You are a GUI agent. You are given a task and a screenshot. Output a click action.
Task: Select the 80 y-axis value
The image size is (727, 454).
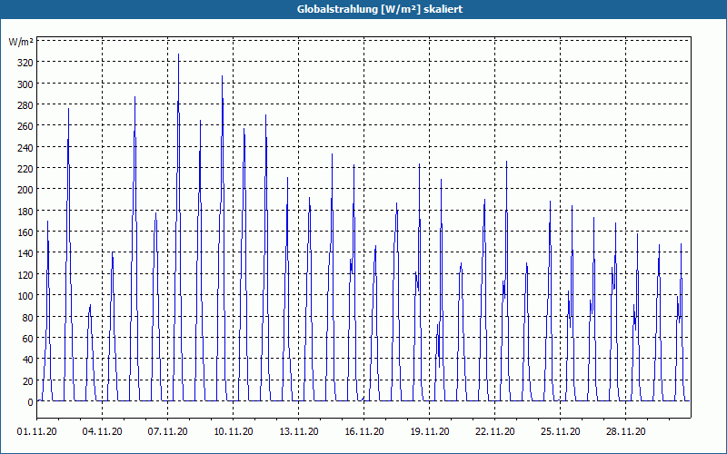tap(28, 317)
